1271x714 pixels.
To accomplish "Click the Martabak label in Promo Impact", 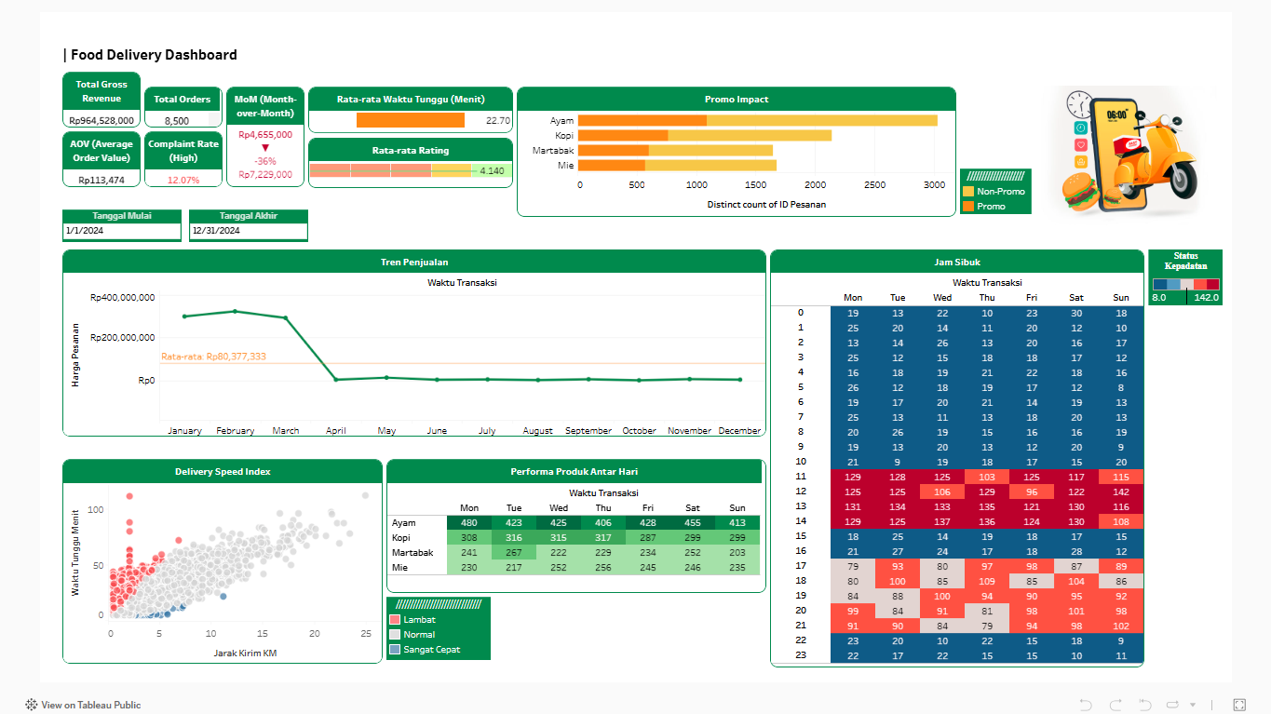I will [x=553, y=150].
